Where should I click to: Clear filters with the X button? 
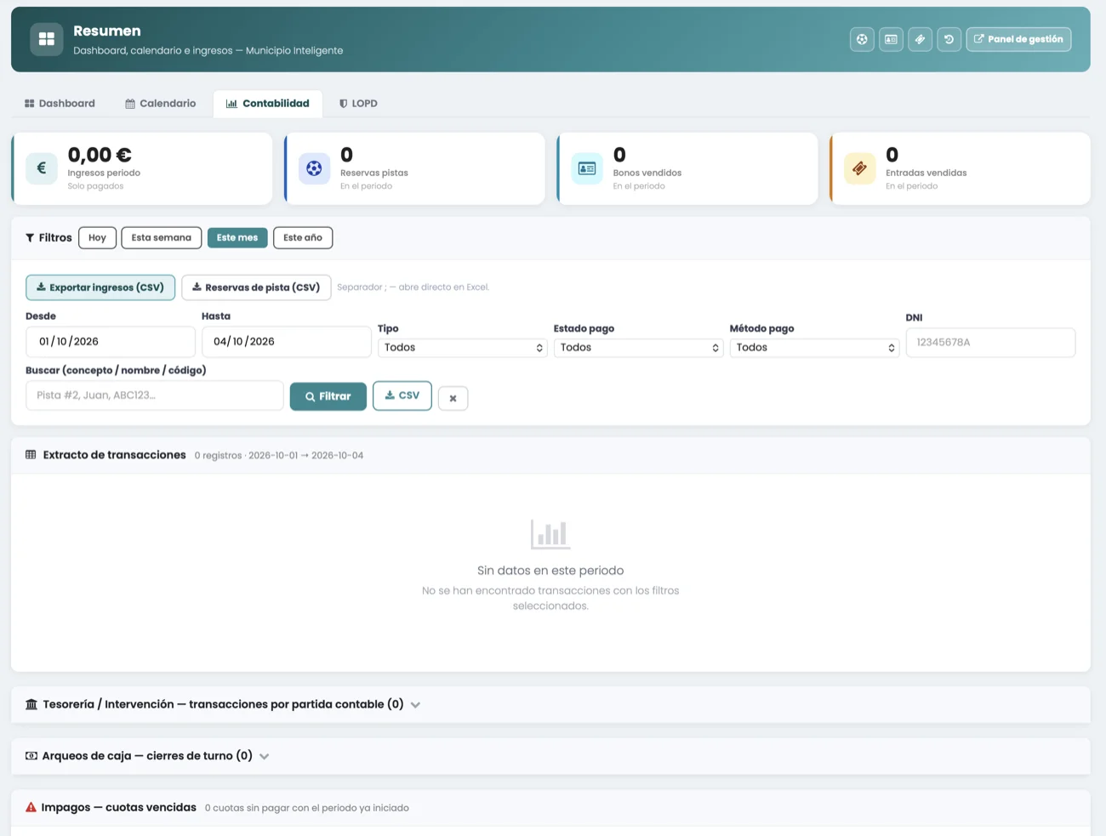click(453, 398)
